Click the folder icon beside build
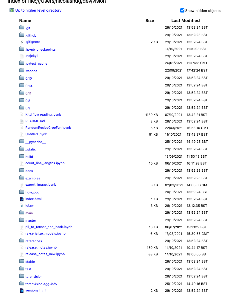The height and width of the screenshot is (304, 227). [22, 156]
